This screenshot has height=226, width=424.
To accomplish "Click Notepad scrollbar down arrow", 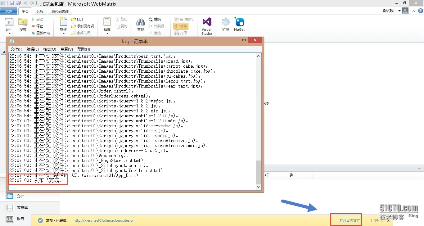I will 259,187.
